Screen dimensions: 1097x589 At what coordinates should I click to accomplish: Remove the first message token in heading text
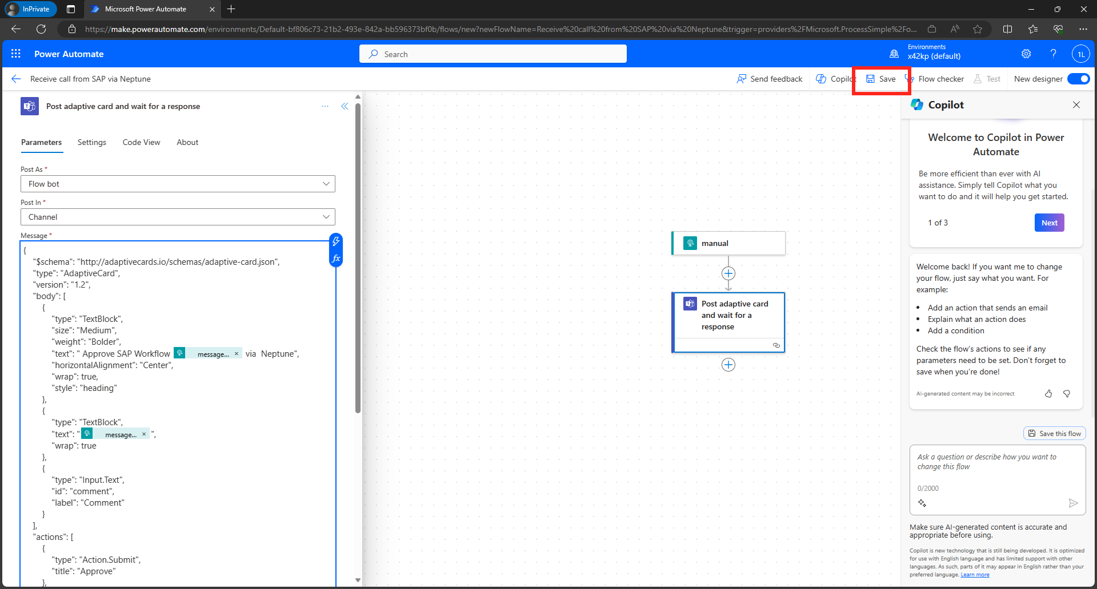pyautogui.click(x=237, y=354)
